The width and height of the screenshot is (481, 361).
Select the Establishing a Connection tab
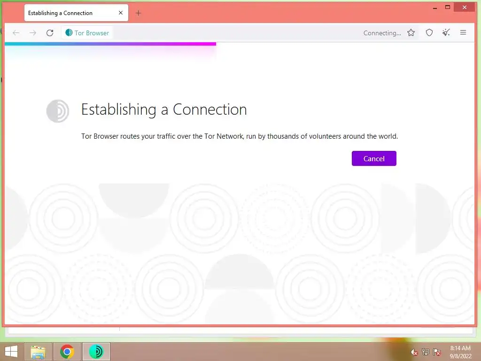pos(76,13)
